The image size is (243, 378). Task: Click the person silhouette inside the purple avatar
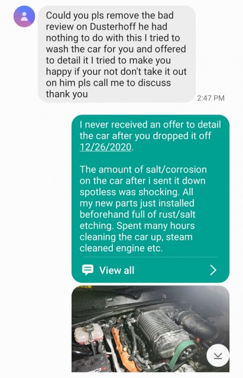[24, 17]
